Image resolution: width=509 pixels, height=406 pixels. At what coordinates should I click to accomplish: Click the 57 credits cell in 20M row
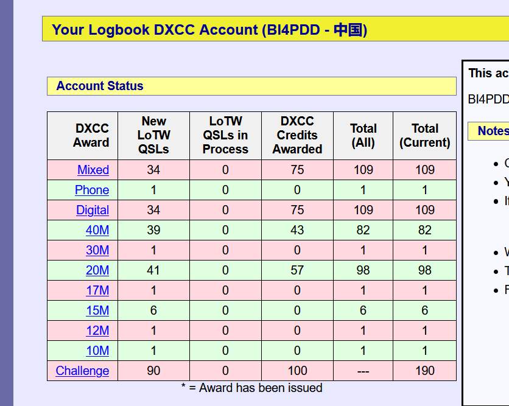297,270
